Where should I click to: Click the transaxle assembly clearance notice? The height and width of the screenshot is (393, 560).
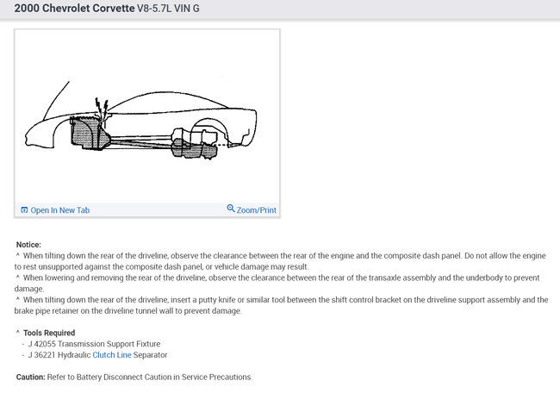[x=277, y=283]
